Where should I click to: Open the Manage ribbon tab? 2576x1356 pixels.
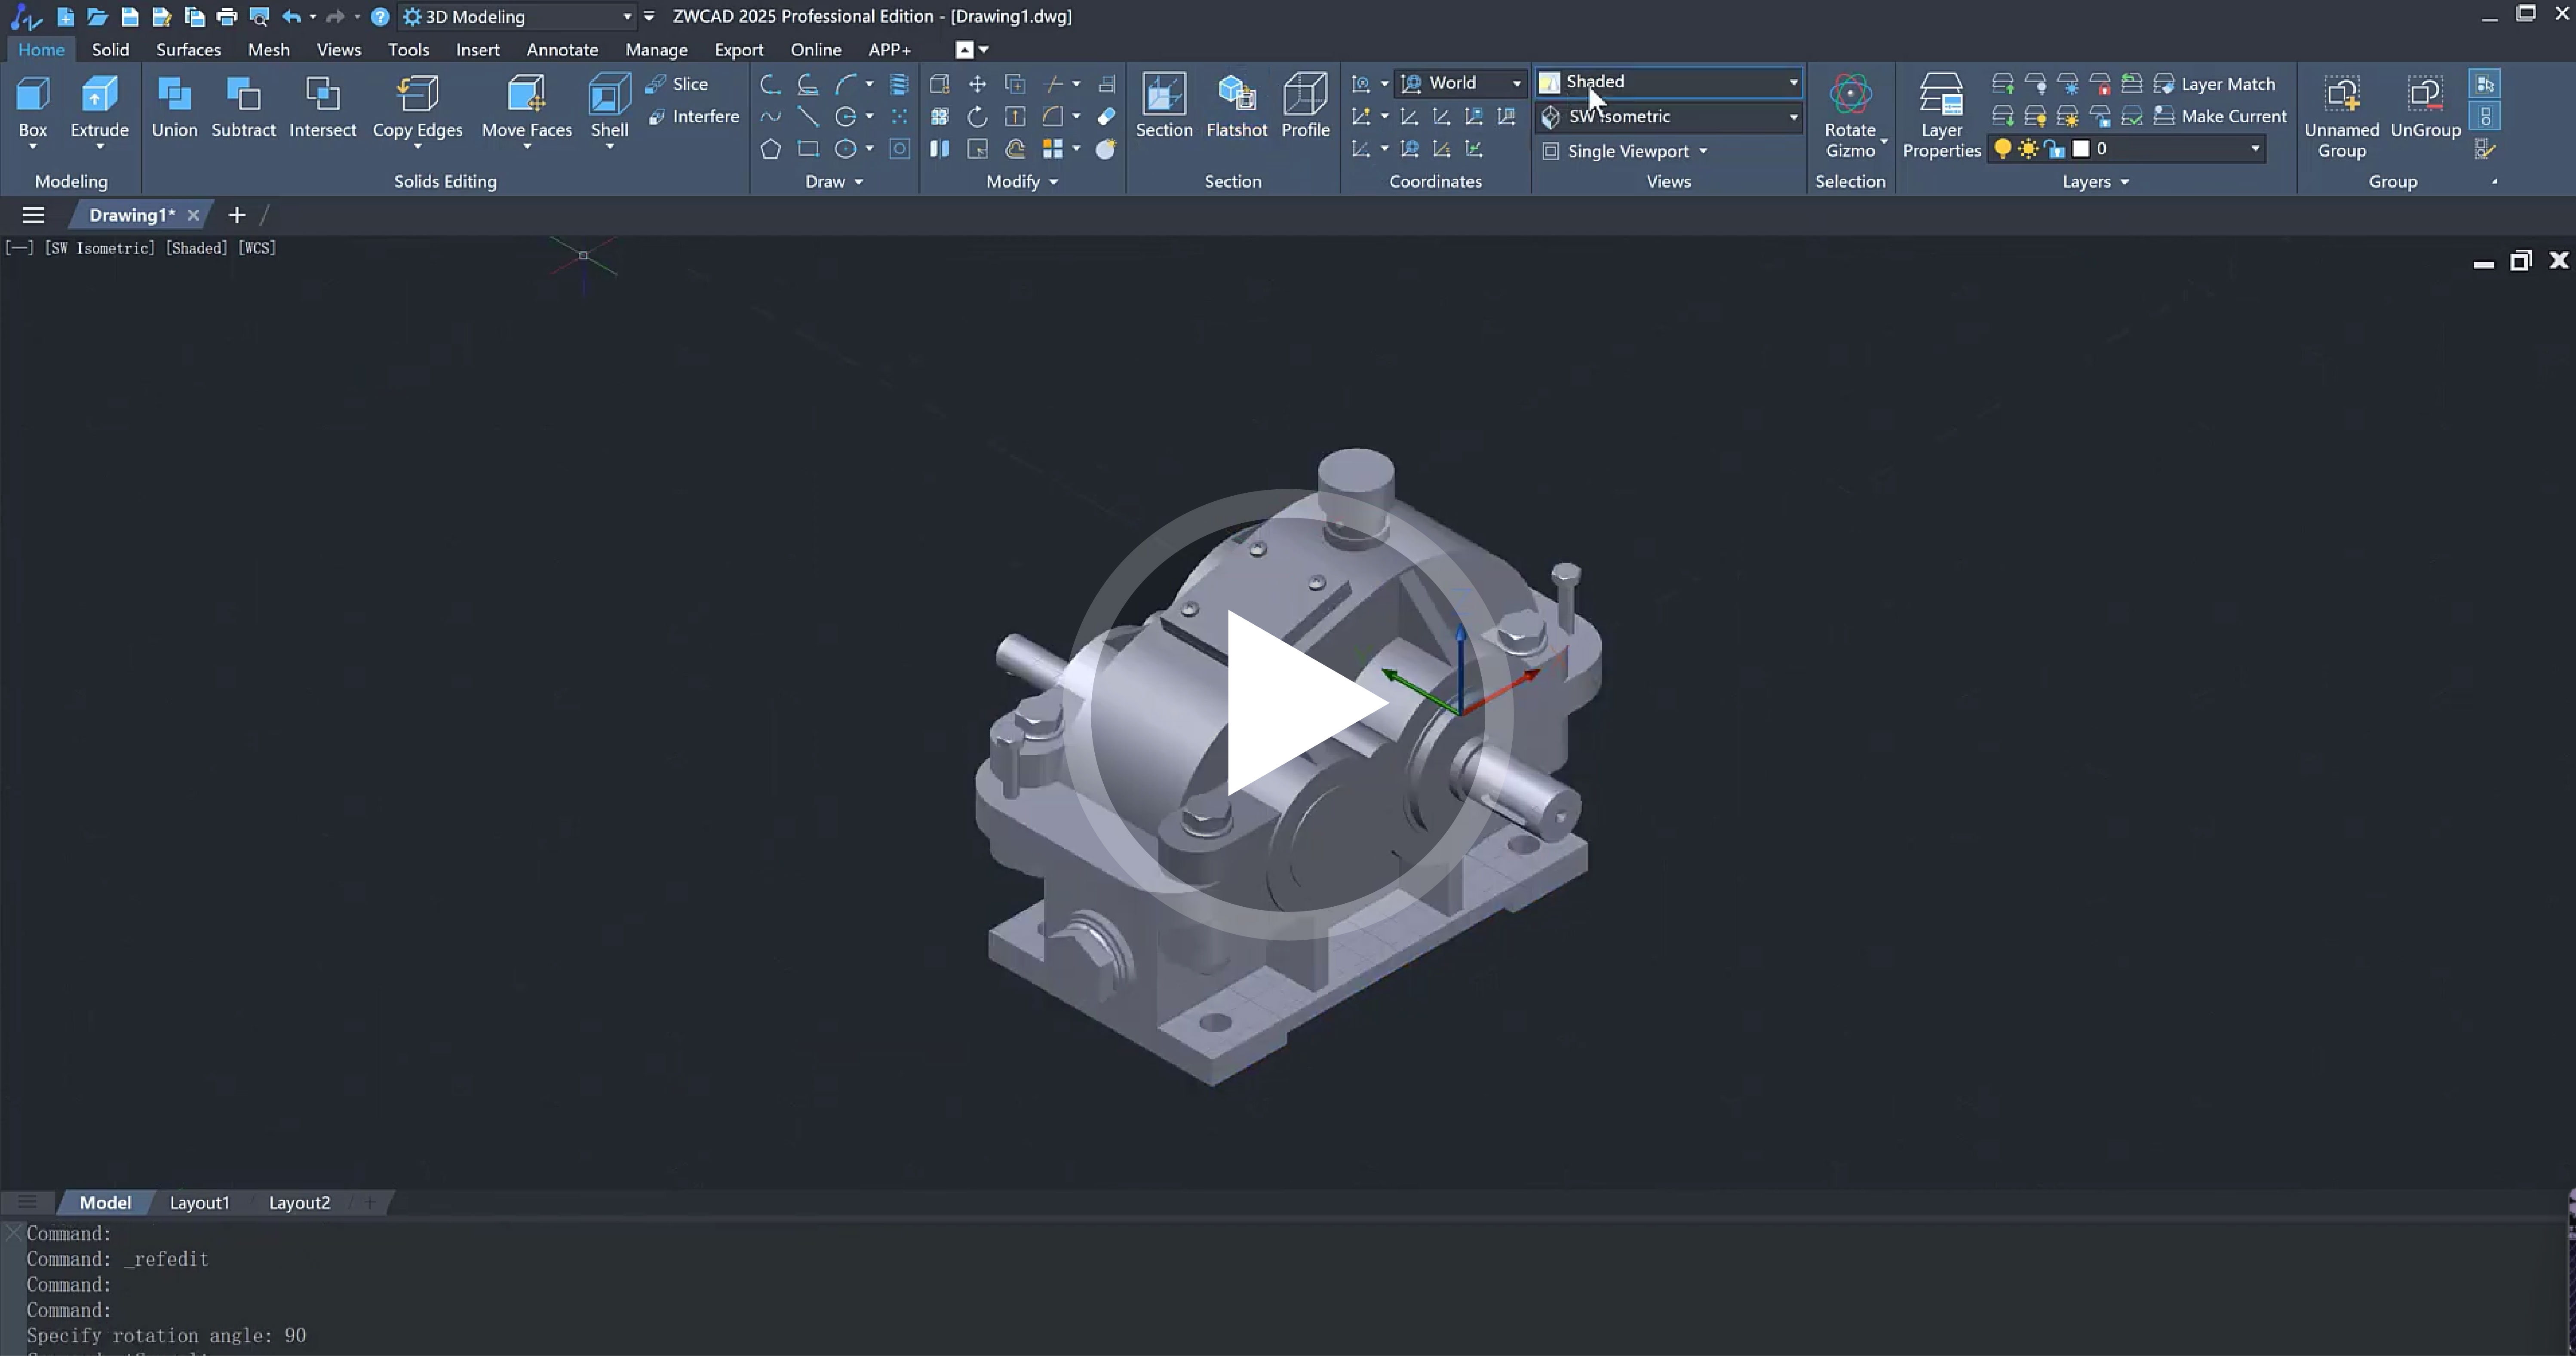(x=656, y=49)
